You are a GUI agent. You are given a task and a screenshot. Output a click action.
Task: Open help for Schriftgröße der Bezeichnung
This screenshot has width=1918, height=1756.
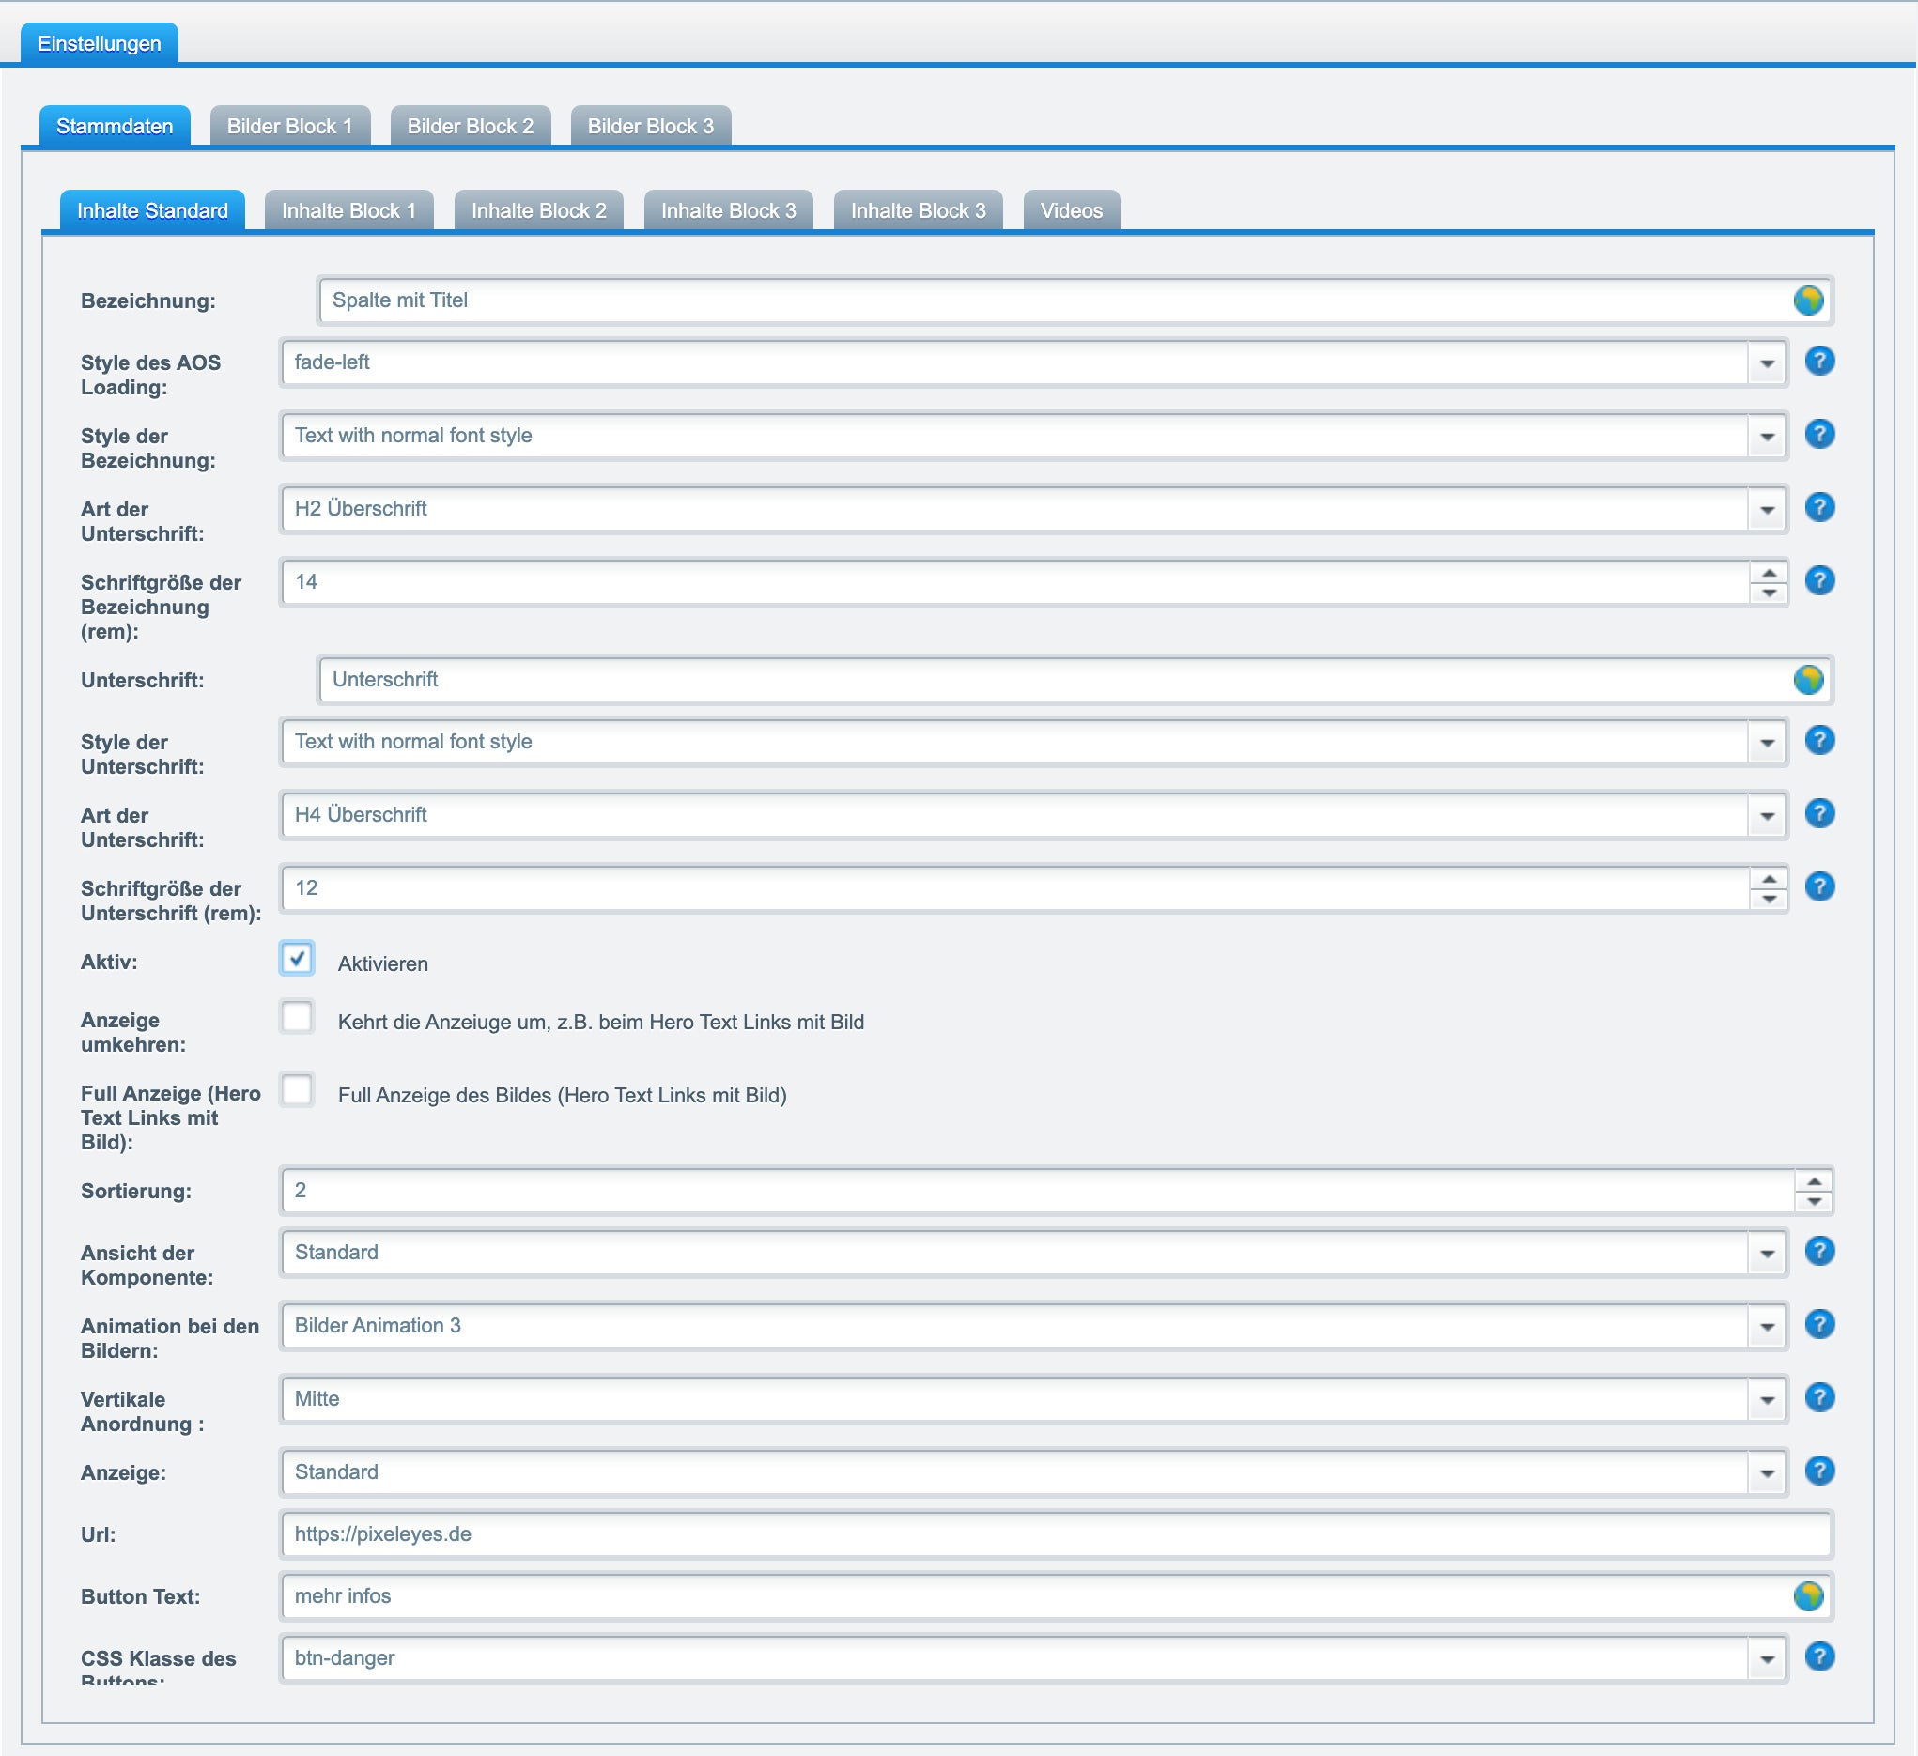1819,580
